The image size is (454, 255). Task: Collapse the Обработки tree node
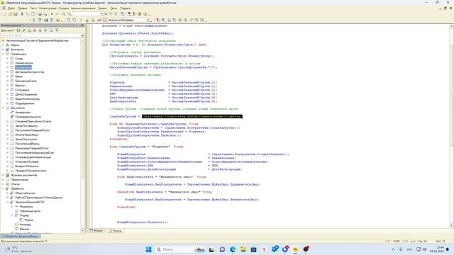tap(3, 188)
